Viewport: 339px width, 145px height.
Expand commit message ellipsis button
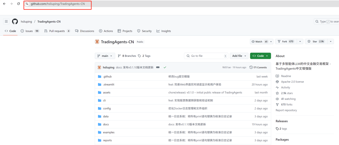[158, 67]
